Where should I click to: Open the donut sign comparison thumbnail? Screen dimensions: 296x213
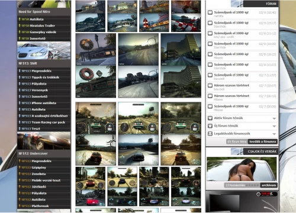(x=96, y=66)
